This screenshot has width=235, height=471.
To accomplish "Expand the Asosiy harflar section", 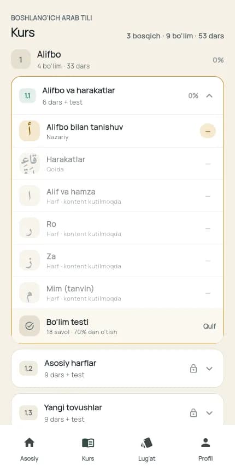I will click(209, 369).
